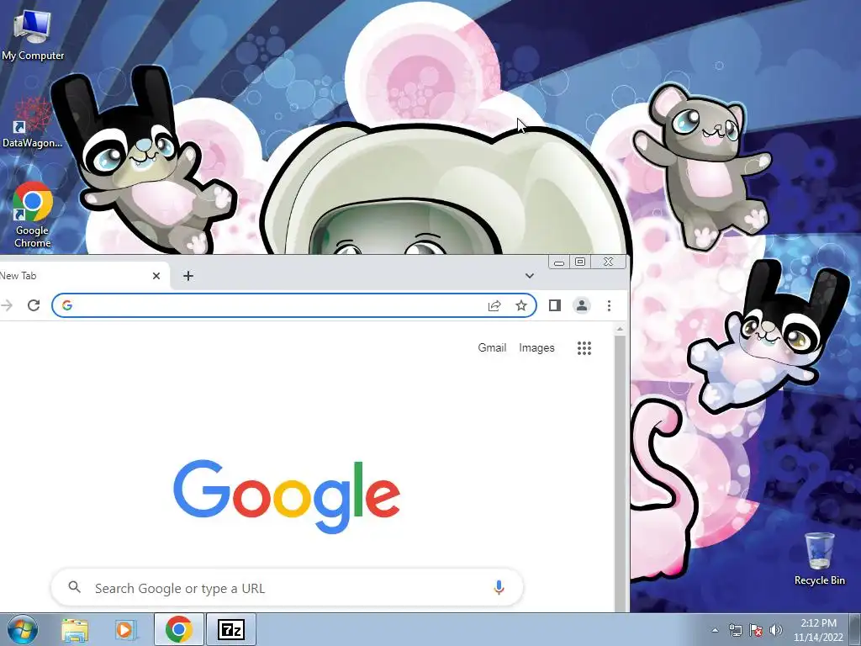Start voice search with the microphone icon
861x646 pixels.
499,588
